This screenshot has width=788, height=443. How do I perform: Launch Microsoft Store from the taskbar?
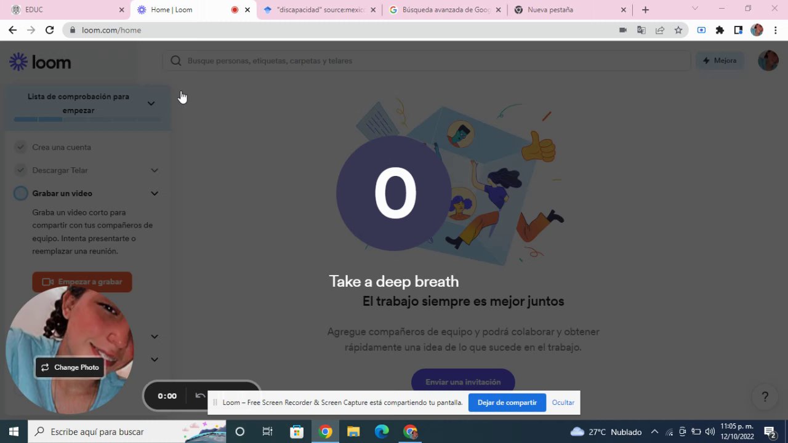click(x=297, y=431)
